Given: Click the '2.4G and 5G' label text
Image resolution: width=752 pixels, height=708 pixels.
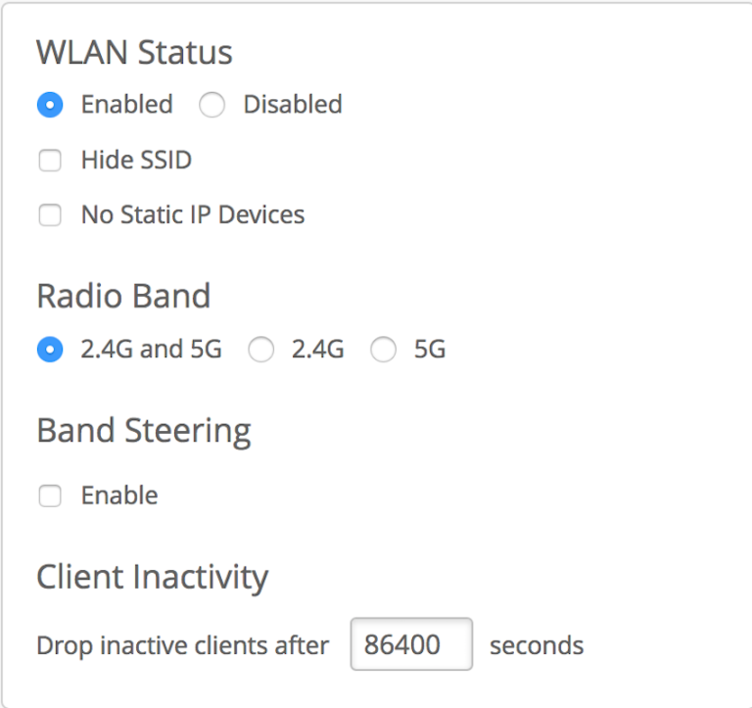Looking at the screenshot, I should (151, 350).
